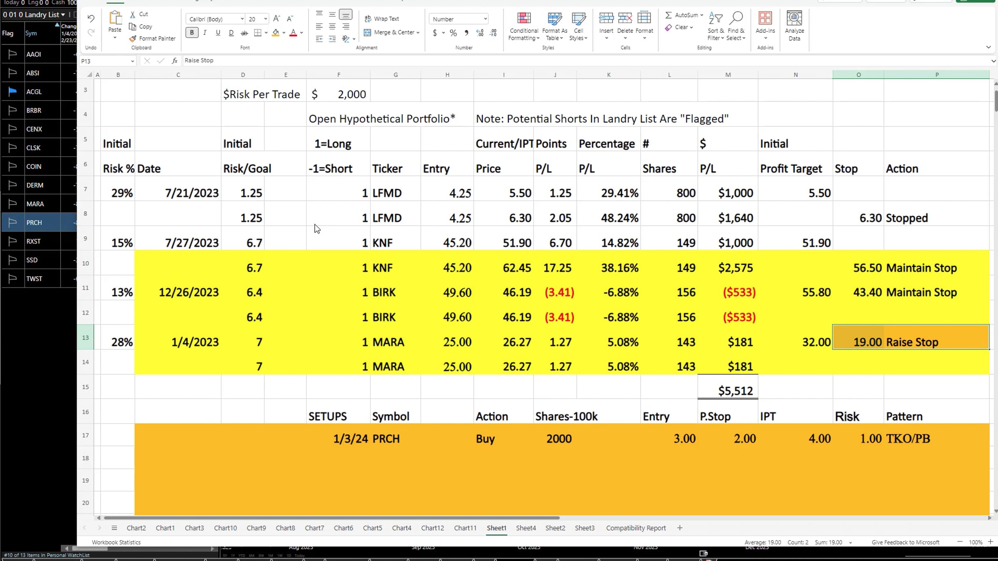This screenshot has width=998, height=561.
Task: Toggle Underline formatting
Action: 218,32
